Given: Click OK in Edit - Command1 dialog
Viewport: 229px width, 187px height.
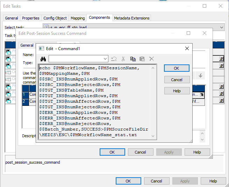Looking at the screenshot, I should (177, 68).
